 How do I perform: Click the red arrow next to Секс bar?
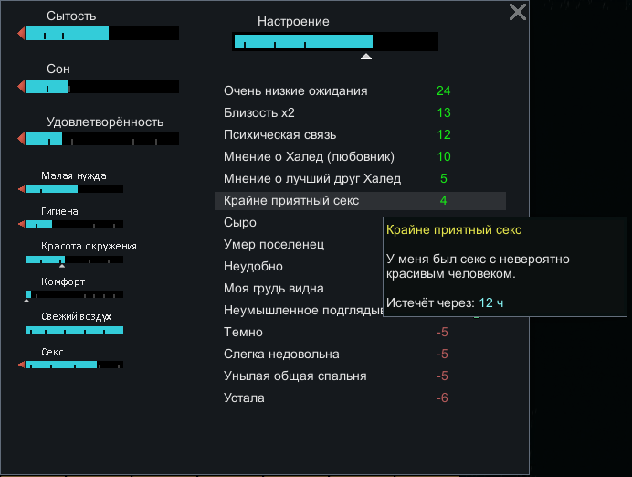coord(21,365)
